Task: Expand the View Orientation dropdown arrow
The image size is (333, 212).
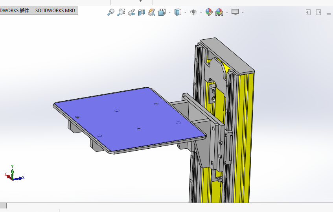Action: pos(169,12)
